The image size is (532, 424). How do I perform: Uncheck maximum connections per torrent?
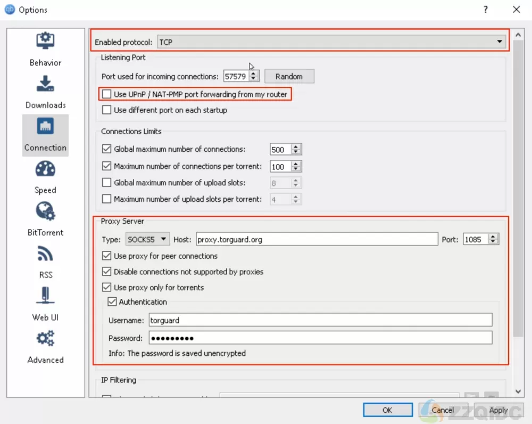tap(106, 166)
